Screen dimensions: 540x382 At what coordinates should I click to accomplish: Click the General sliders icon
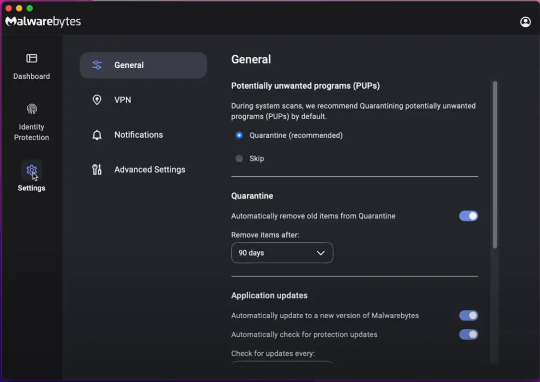(x=97, y=65)
